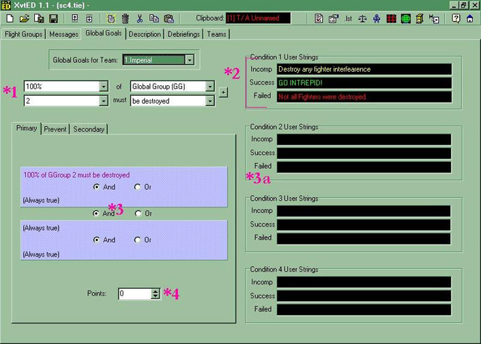Image resolution: width=481 pixels, height=344 pixels.
Task: Switch to Flight Groups tab
Action: [24, 34]
